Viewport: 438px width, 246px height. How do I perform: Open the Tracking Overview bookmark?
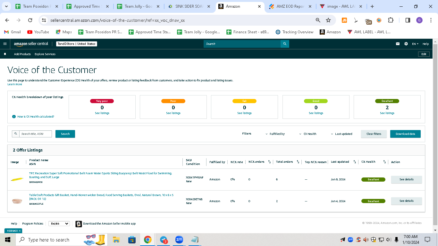click(x=294, y=32)
